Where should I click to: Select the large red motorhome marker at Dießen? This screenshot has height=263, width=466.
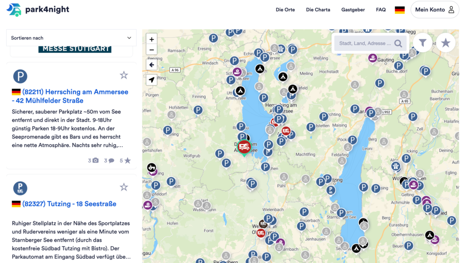coord(244,147)
